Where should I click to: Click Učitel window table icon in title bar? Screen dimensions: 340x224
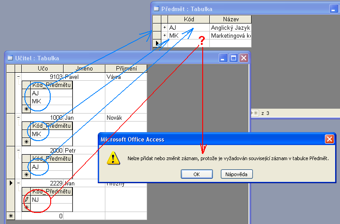pos(10,58)
